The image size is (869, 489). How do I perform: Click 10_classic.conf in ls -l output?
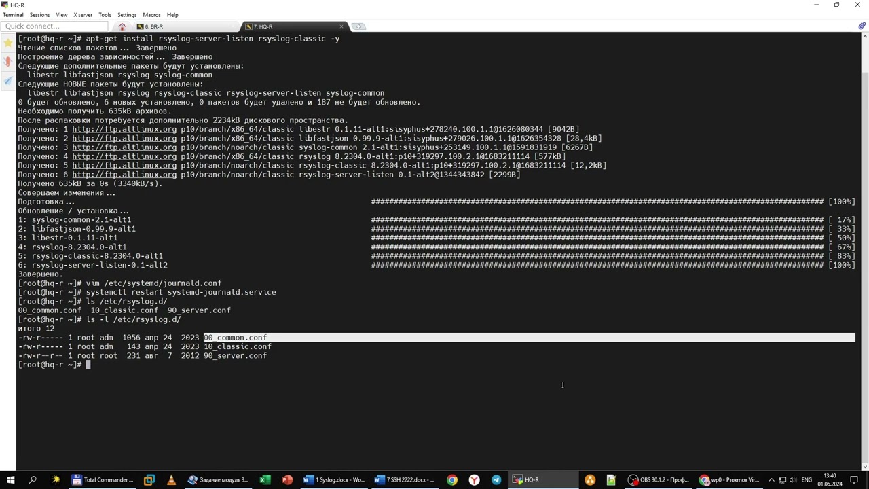coord(238,346)
